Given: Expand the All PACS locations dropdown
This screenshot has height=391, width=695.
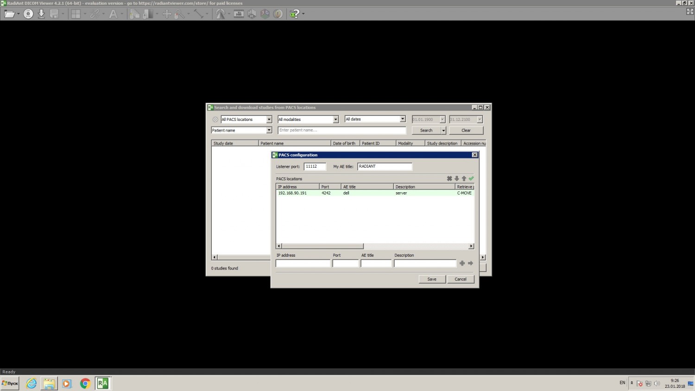Looking at the screenshot, I should pyautogui.click(x=269, y=120).
